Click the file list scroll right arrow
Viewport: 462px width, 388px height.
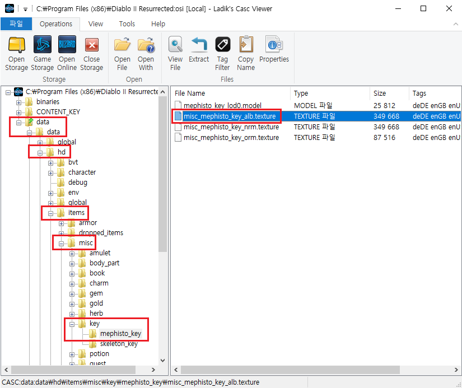point(456,370)
